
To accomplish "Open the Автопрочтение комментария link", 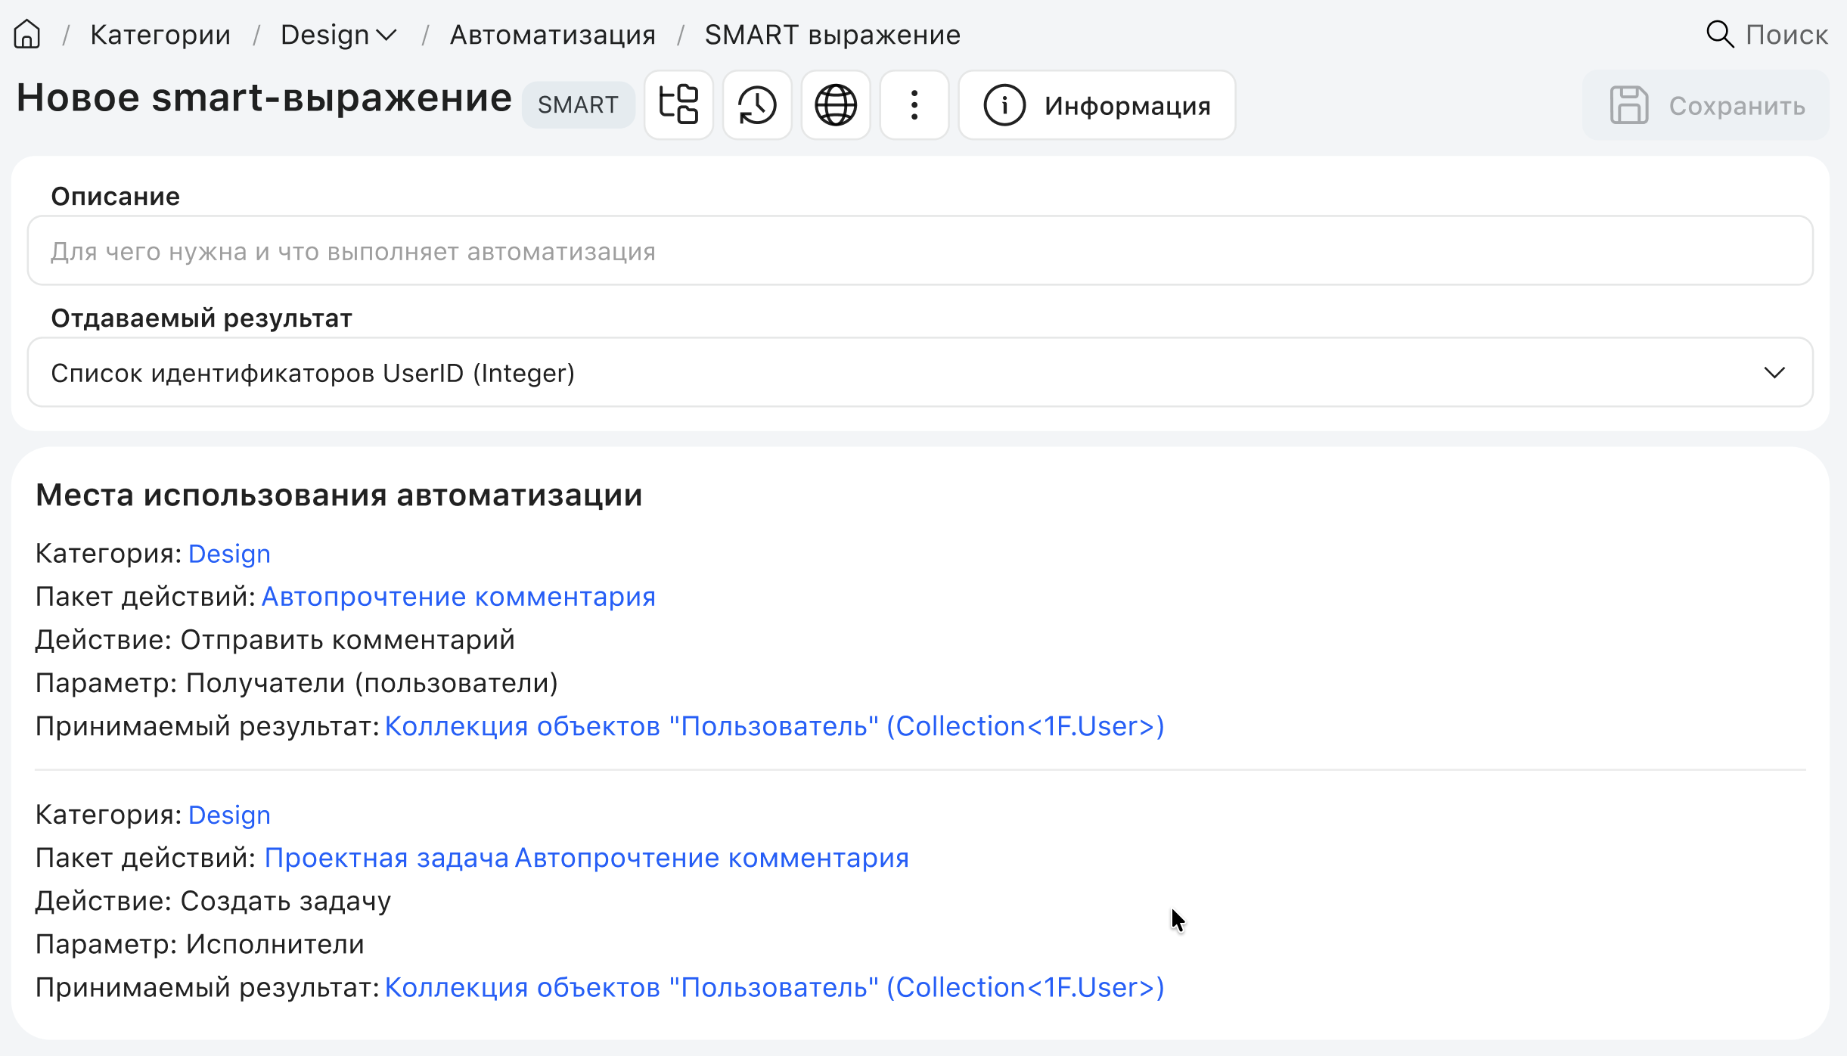I will (458, 596).
